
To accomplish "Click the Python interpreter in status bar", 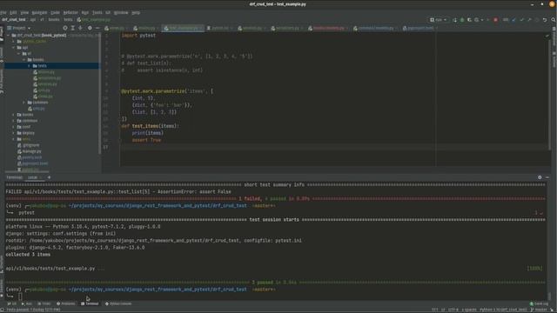I will click(x=503, y=310).
